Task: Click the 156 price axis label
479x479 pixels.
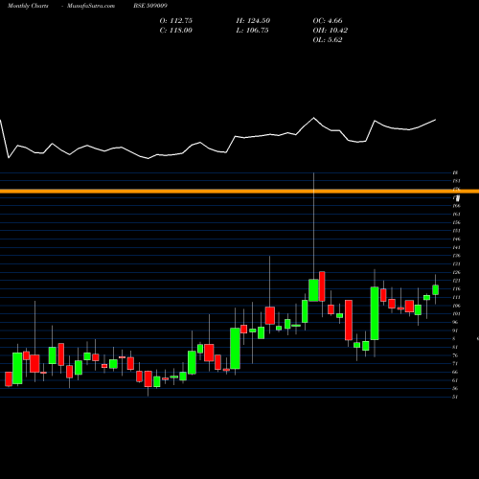Action: 456,222
